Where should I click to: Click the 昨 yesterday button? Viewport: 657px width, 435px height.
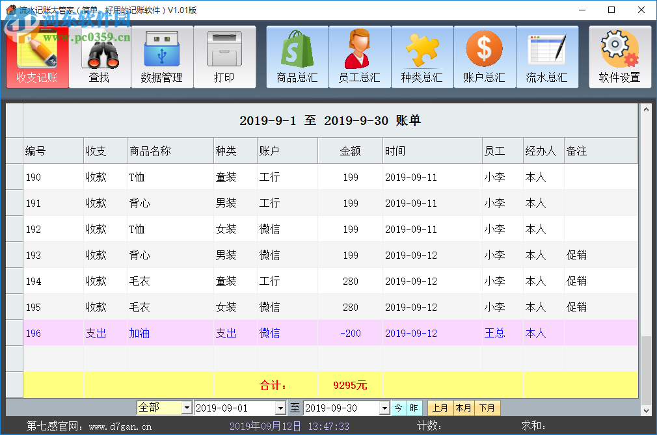(x=413, y=408)
